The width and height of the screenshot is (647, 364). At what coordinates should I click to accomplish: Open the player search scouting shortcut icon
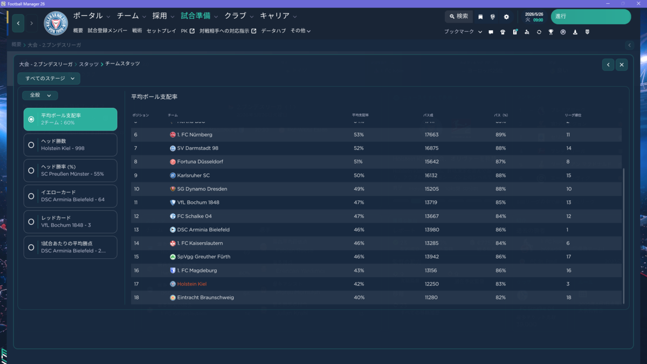pyautogui.click(x=527, y=32)
